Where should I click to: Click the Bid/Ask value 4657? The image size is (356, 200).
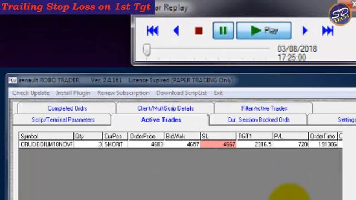[182, 144]
